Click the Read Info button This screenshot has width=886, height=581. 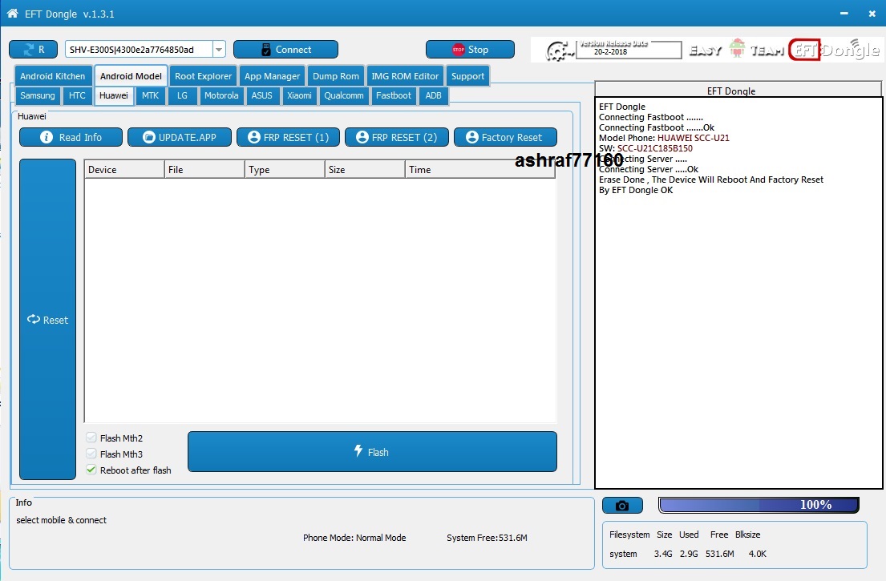click(71, 137)
